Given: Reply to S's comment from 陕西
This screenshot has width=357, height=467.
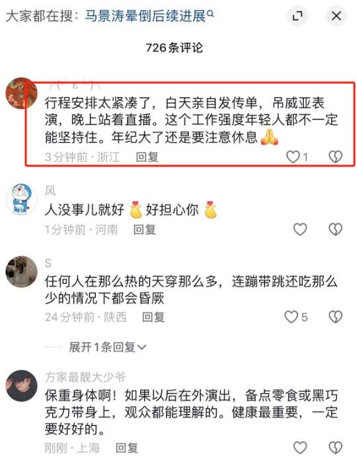Looking at the screenshot, I should click(153, 317).
